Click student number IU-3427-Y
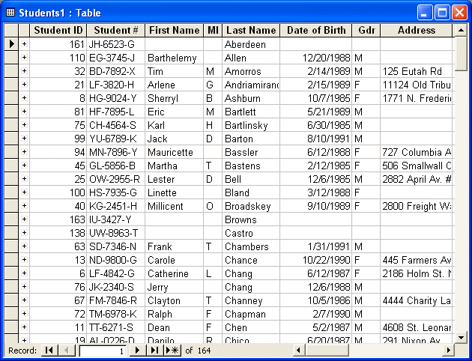The width and height of the screenshot is (472, 361). [116, 219]
